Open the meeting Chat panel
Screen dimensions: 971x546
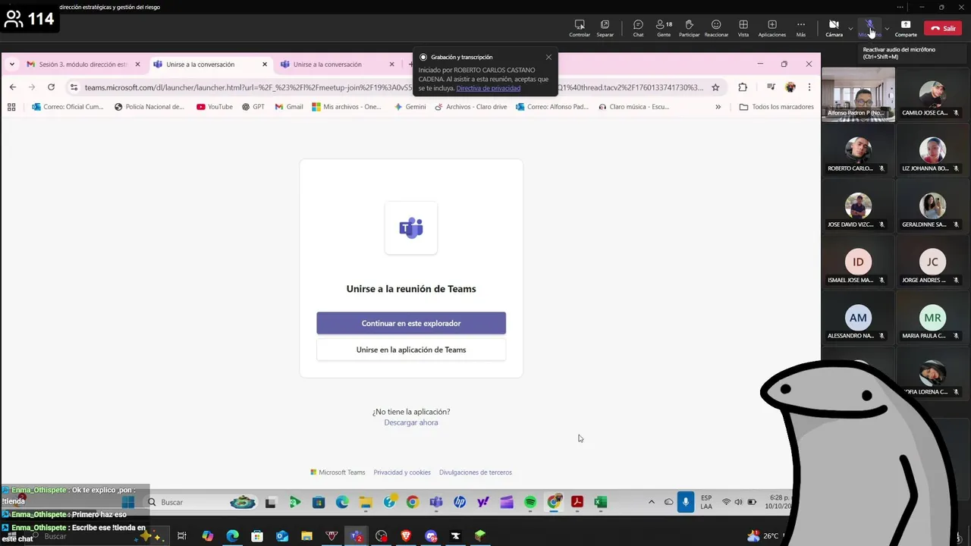point(638,28)
